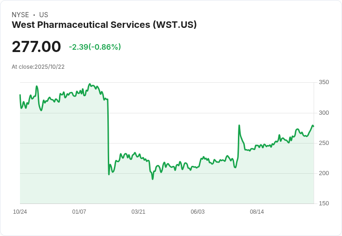
Task: Click the 200 price axis label
Action: click(x=324, y=173)
